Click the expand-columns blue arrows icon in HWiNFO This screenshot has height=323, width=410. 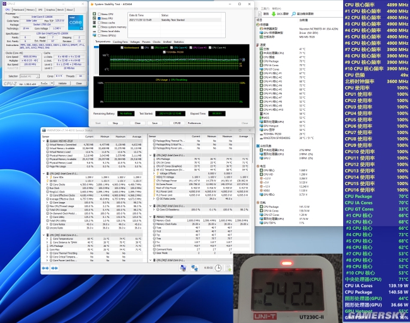[x=45, y=268]
